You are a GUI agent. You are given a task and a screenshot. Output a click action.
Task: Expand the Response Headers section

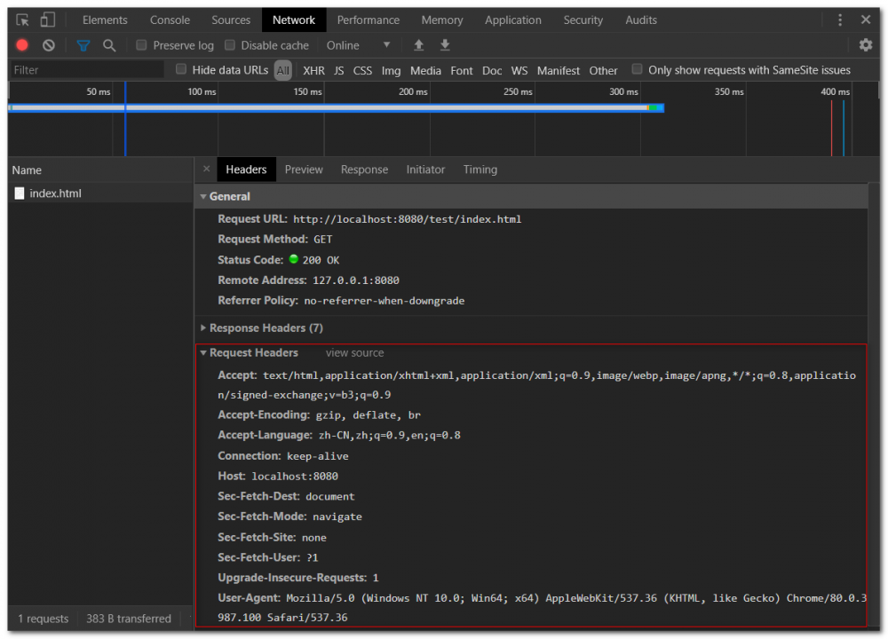[203, 327]
